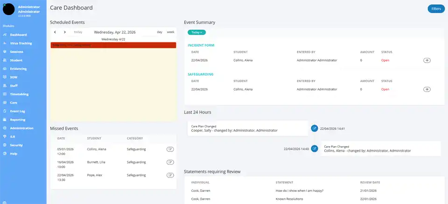The image size is (448, 204).
Task: Click the missed event date 05/01/2026 12:00
Action: coord(65,151)
